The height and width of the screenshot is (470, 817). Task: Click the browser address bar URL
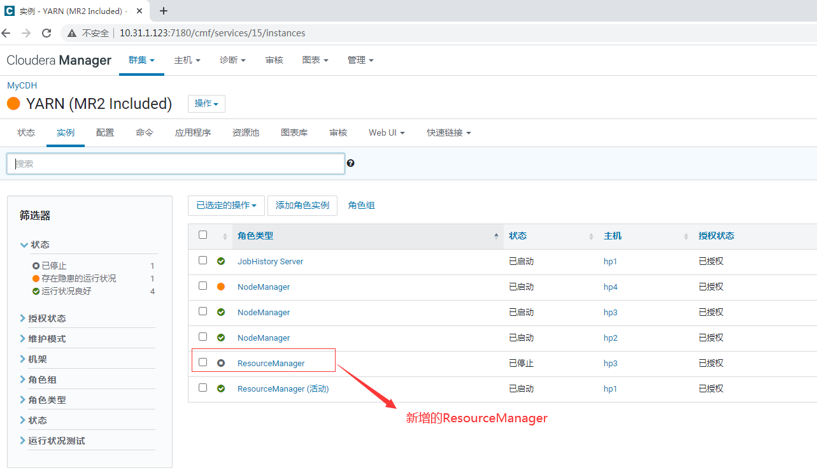coord(212,33)
